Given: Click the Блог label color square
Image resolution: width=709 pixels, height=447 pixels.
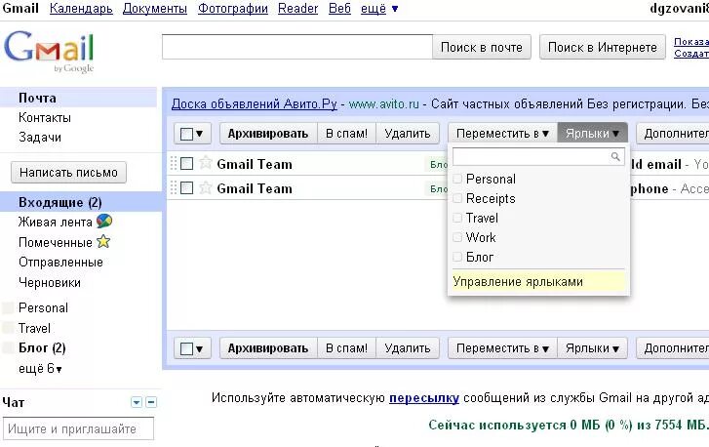Looking at the screenshot, I should 8,347.
